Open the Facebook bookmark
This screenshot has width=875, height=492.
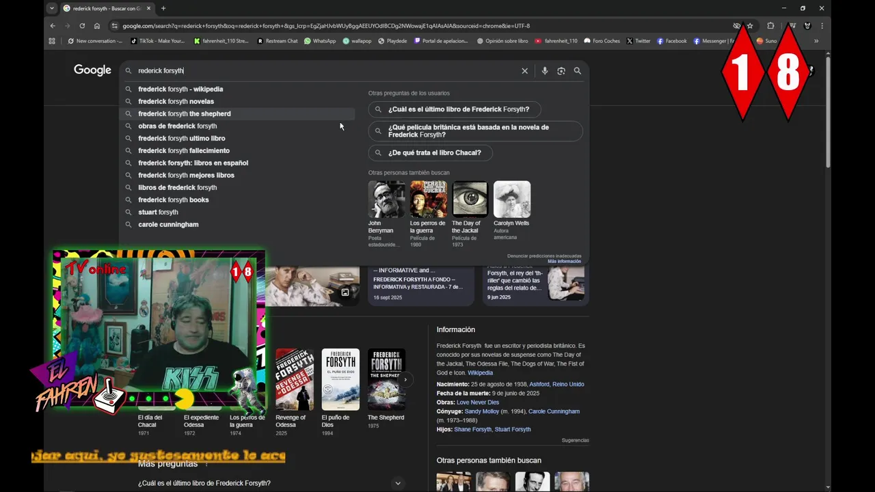[671, 41]
